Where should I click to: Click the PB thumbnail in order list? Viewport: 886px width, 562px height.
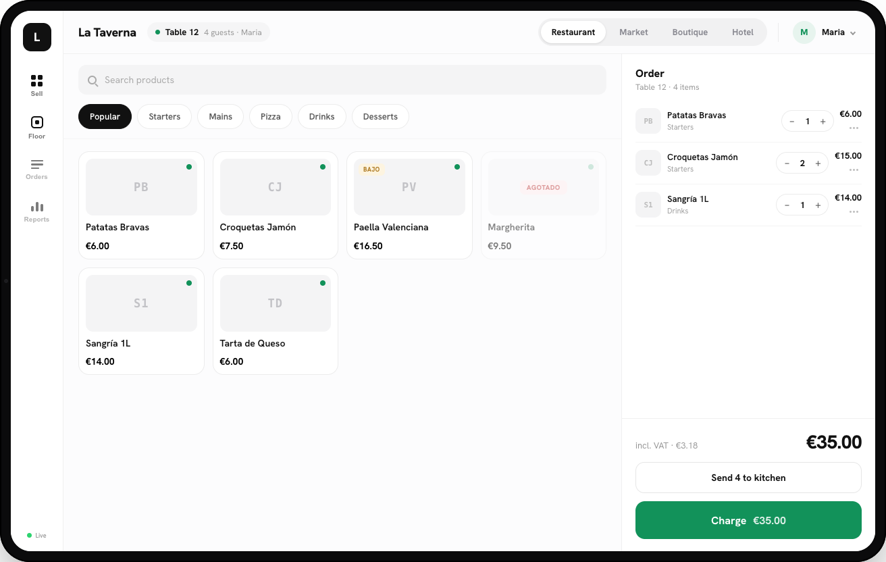[648, 122]
